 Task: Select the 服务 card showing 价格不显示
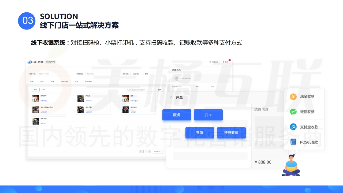pos(138,98)
